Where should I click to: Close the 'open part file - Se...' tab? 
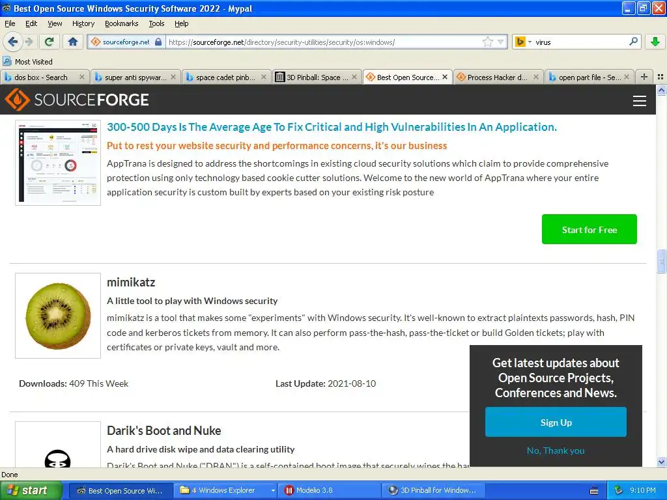point(627,77)
